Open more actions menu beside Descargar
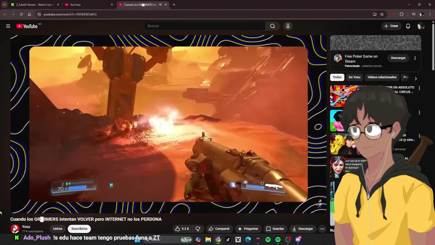Image resolution: width=435 pixels, height=245 pixels. [322, 229]
